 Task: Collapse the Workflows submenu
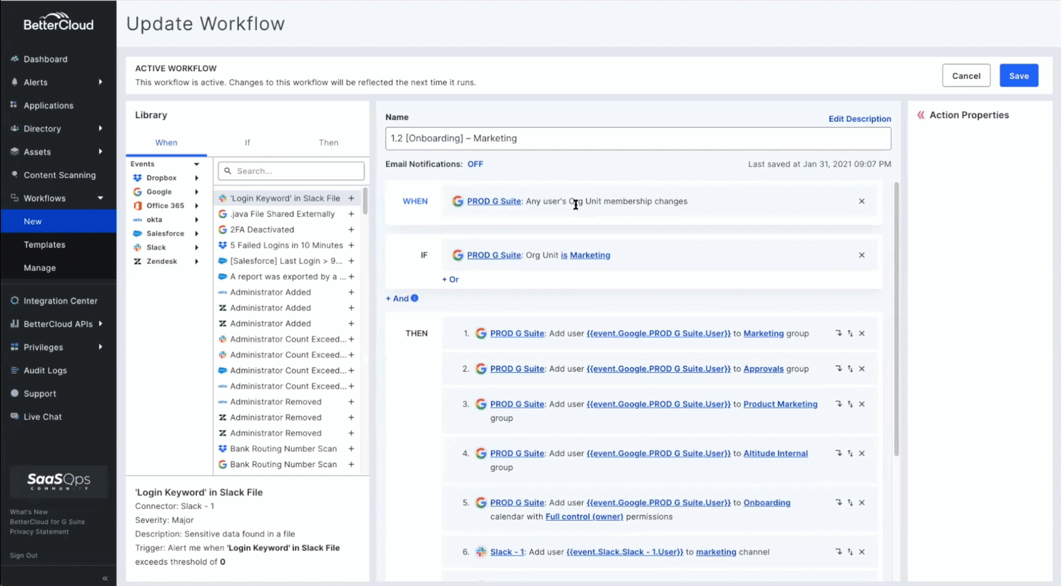click(101, 198)
